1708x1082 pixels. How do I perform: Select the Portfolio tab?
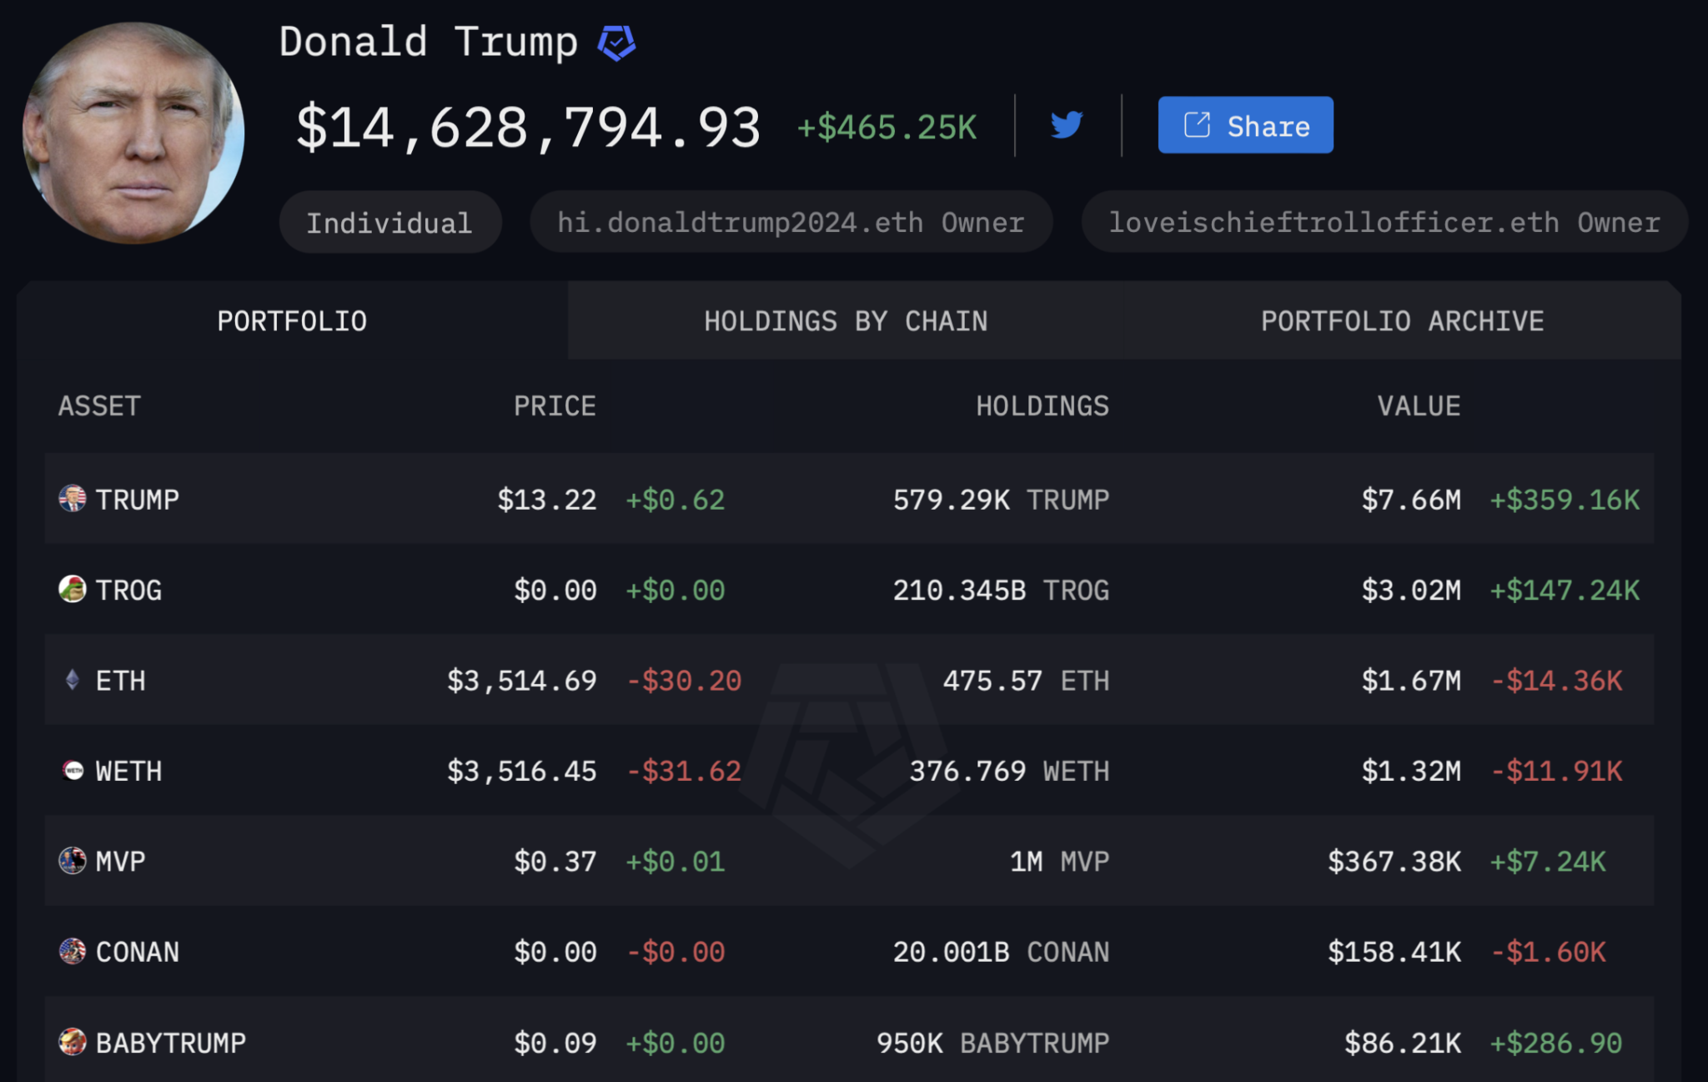pyautogui.click(x=292, y=321)
